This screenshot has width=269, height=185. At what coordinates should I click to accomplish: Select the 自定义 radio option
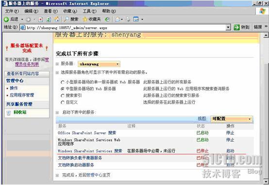(x=63, y=103)
